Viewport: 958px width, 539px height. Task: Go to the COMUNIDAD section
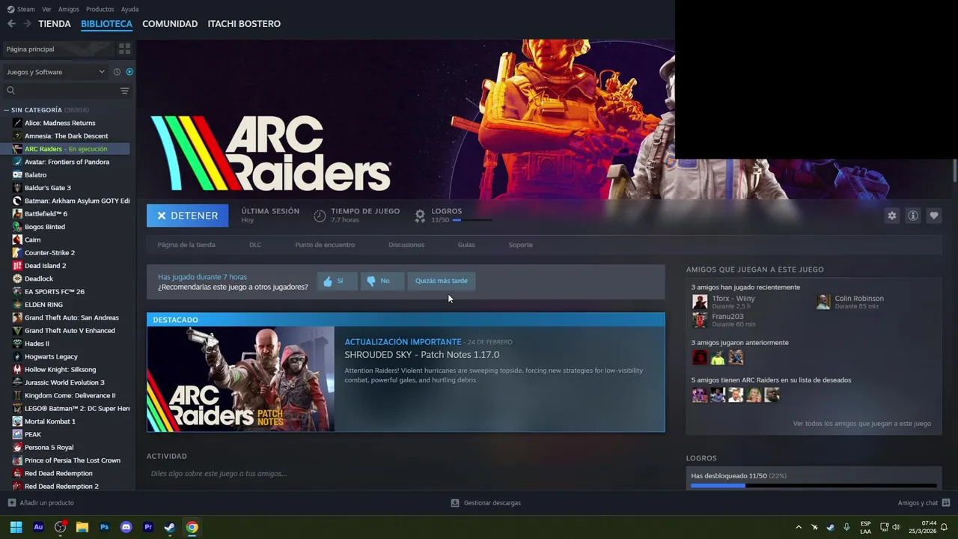coord(170,24)
